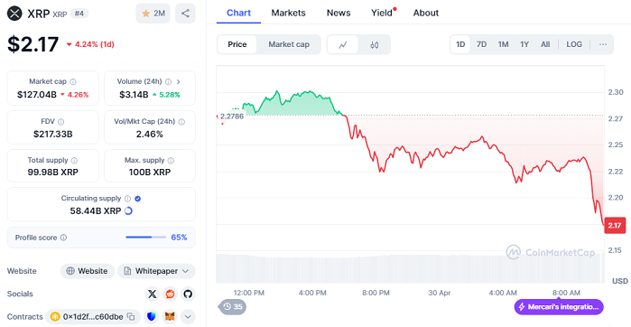Viewport: 631px width, 327px height.
Task: Click the Profile score info icon
Action: point(63,238)
